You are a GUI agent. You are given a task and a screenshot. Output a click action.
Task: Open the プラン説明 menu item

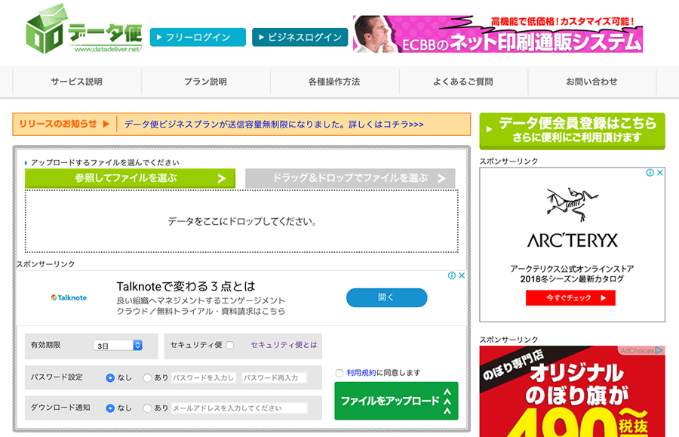pyautogui.click(x=205, y=82)
